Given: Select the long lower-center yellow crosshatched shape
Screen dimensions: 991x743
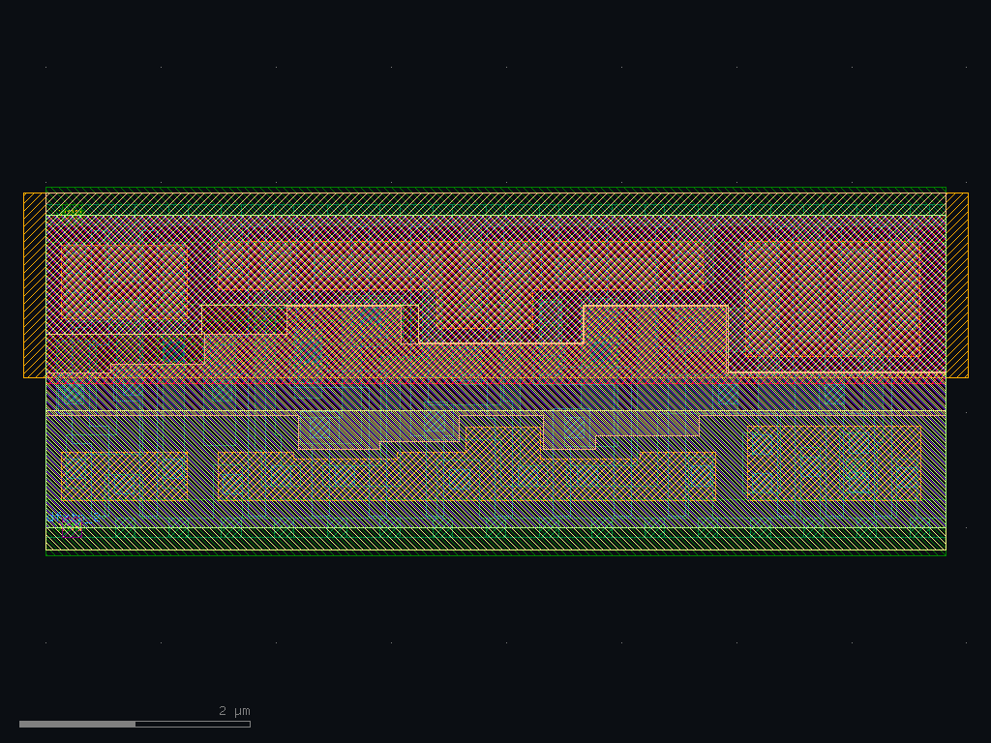Looking at the screenshot, I should point(466,474).
